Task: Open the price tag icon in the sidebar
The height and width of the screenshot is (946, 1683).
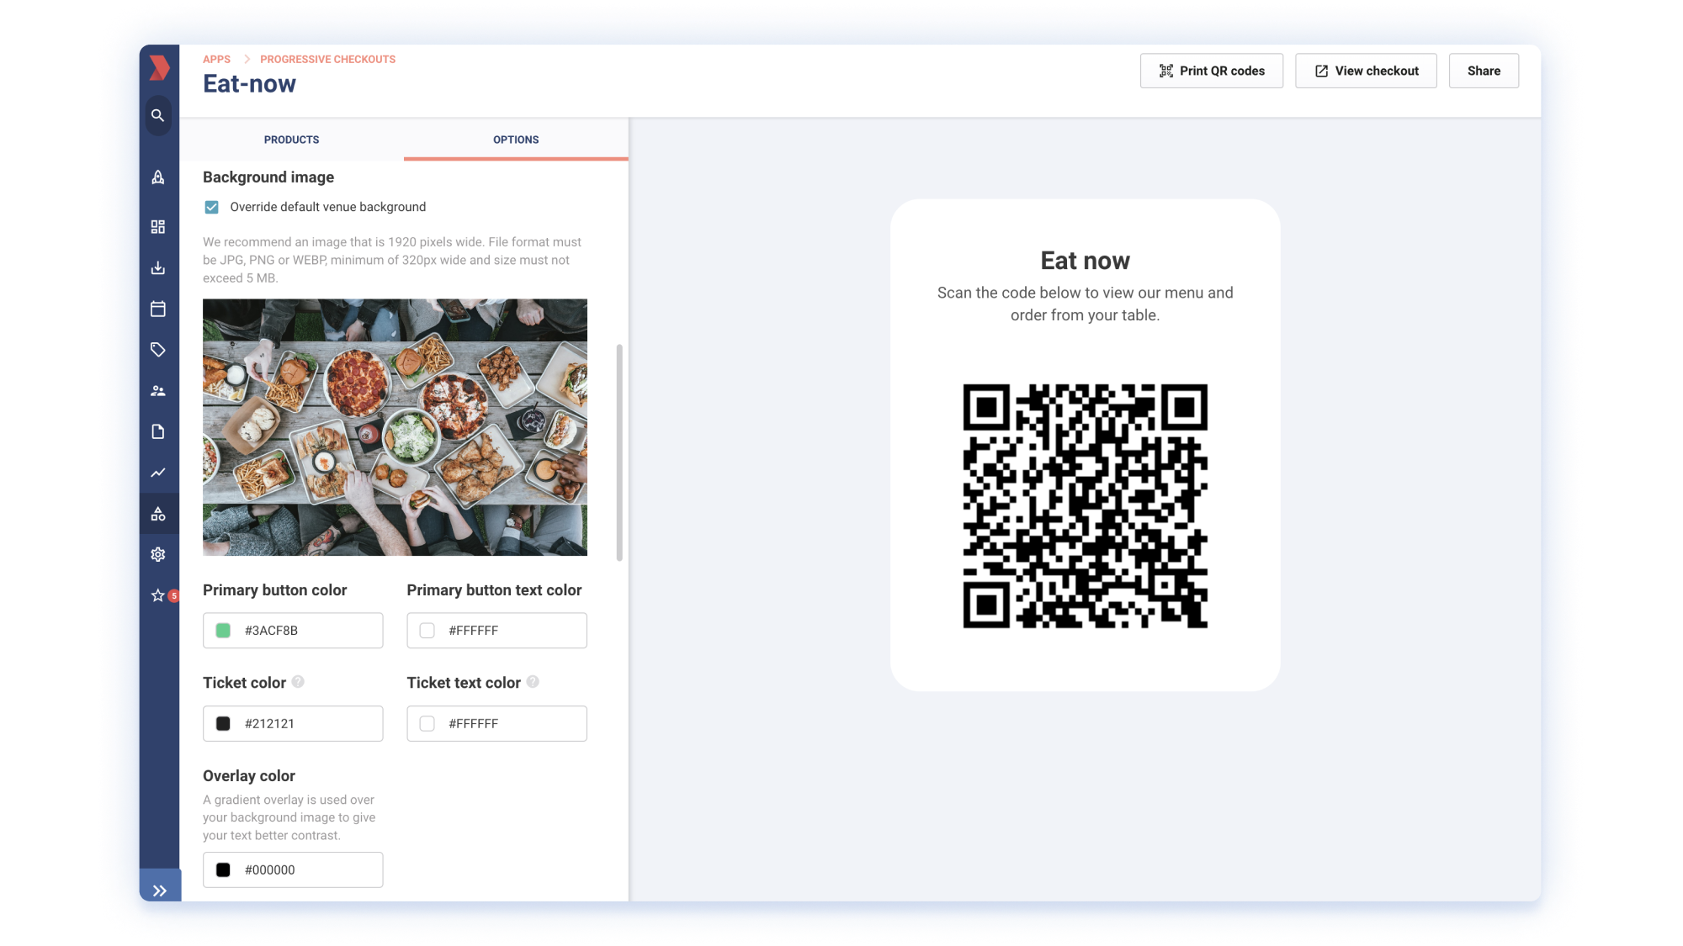Action: [x=158, y=350]
